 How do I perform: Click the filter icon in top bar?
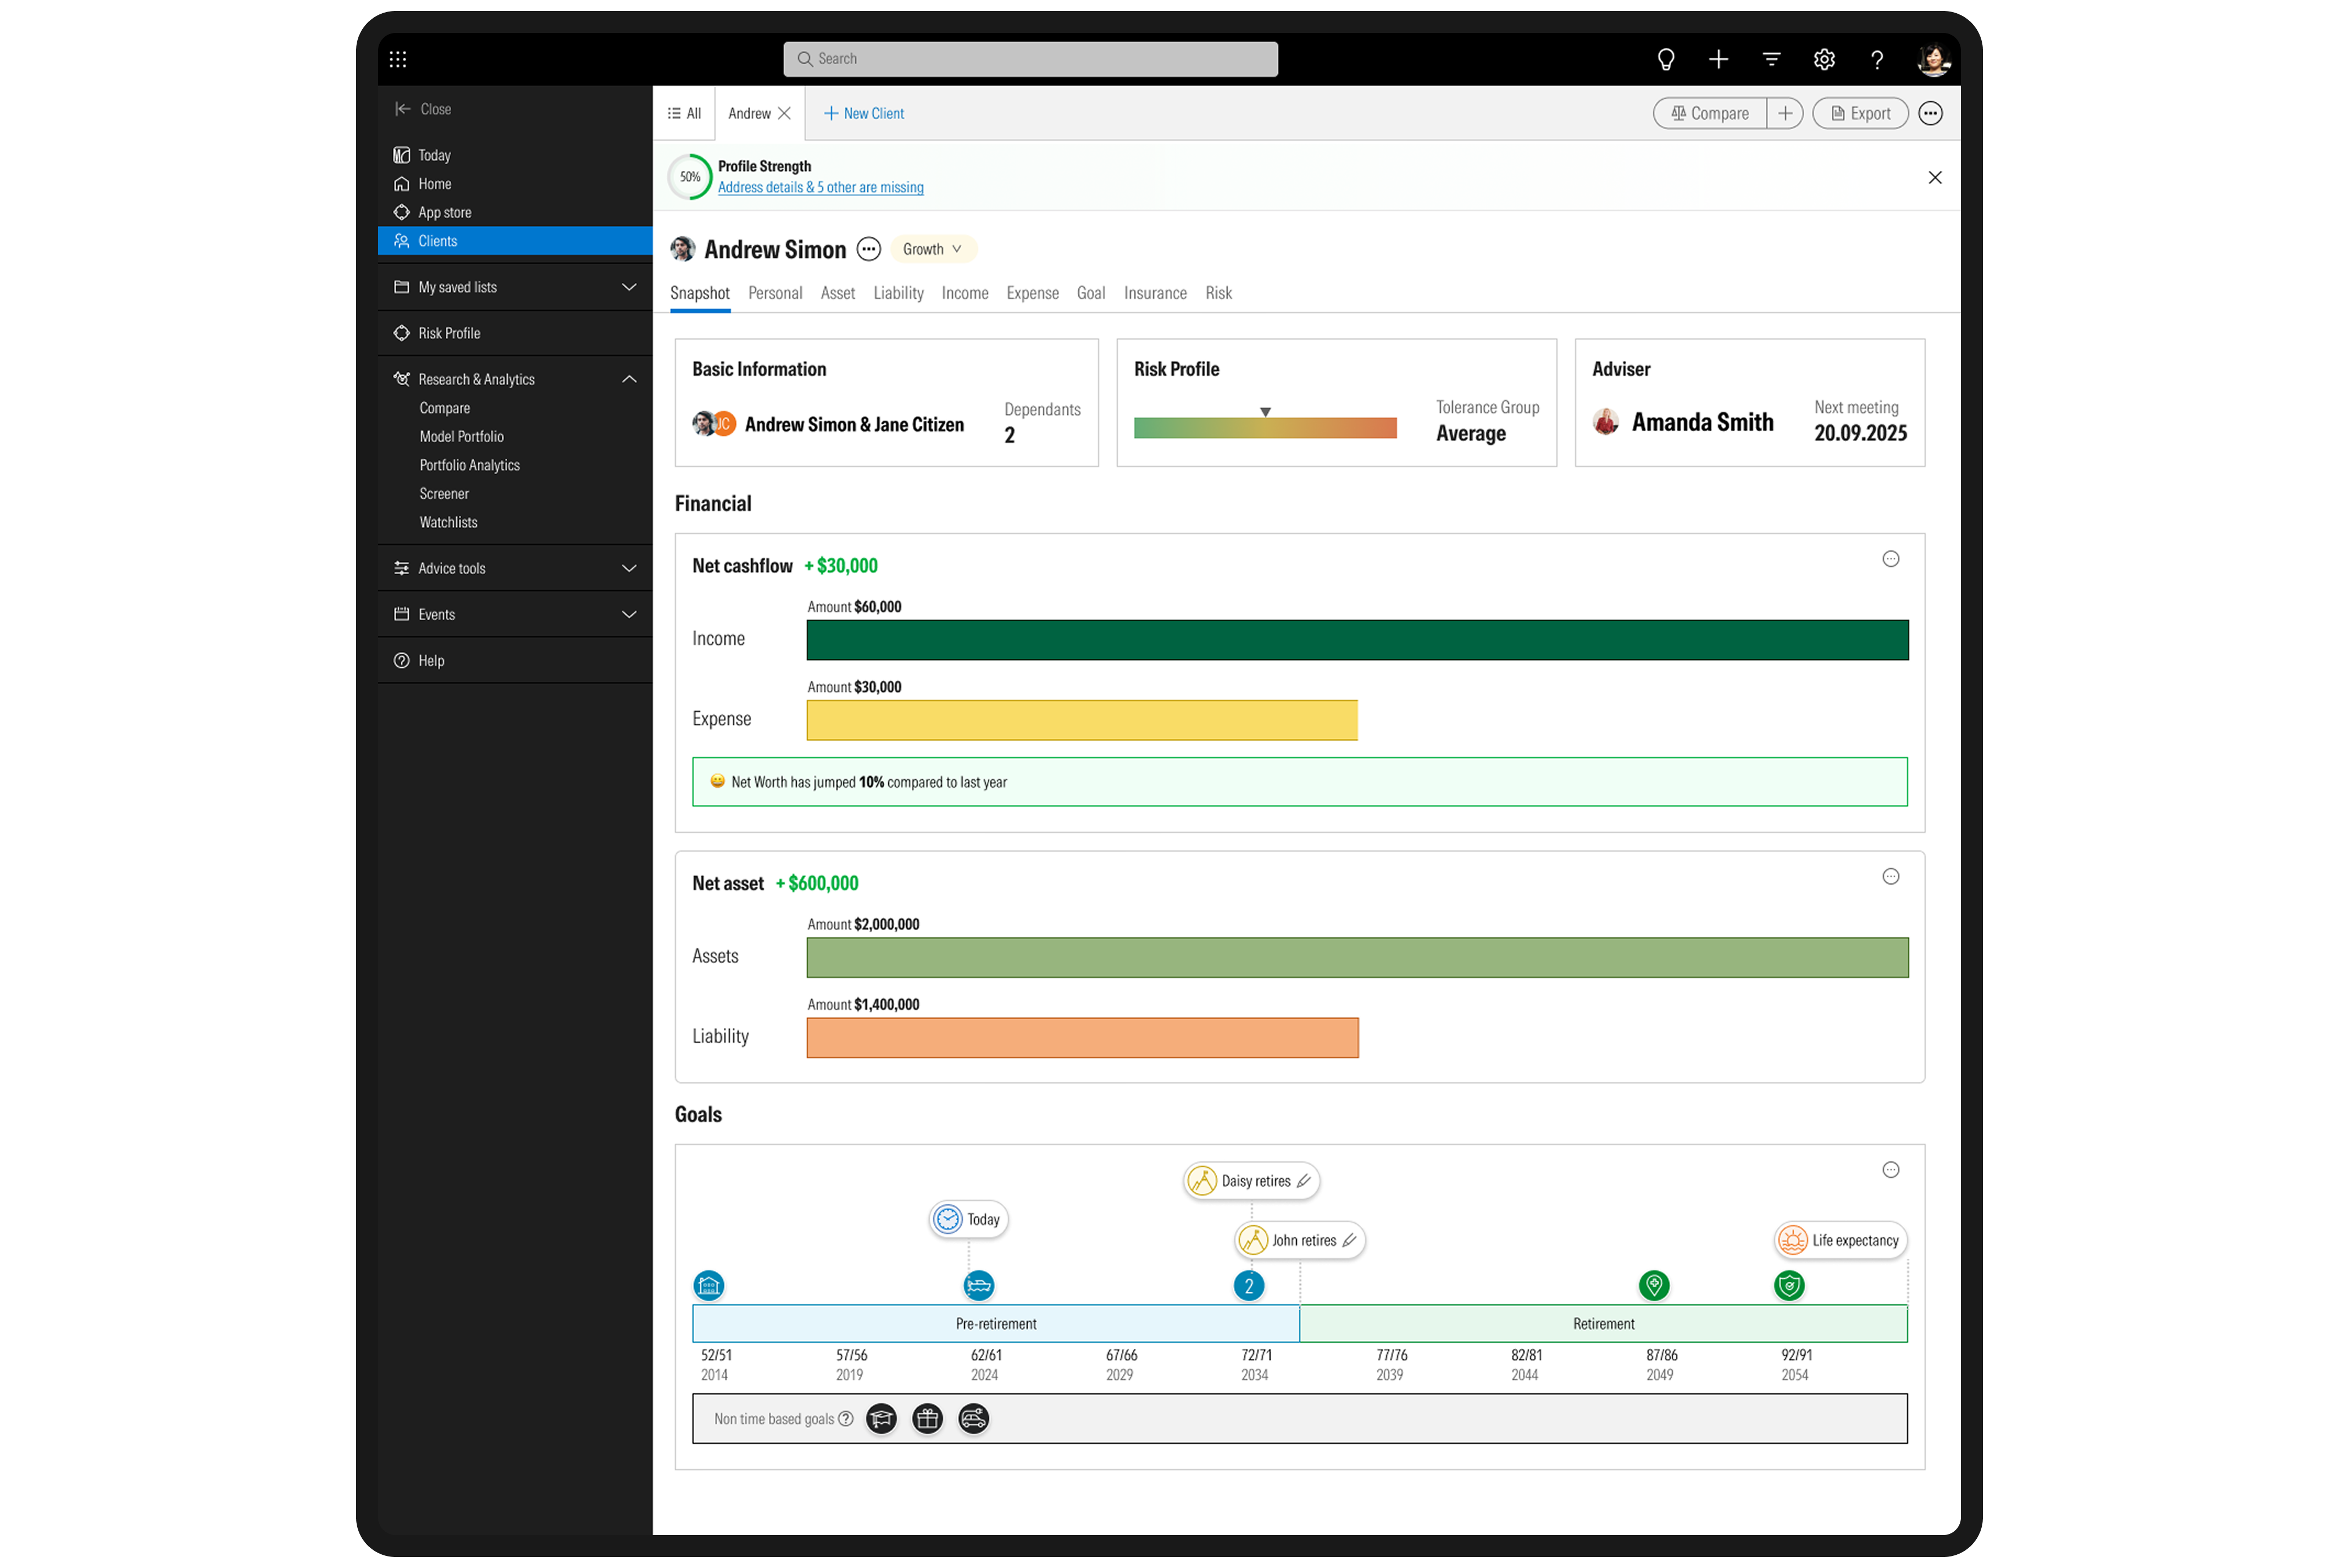(x=1771, y=59)
